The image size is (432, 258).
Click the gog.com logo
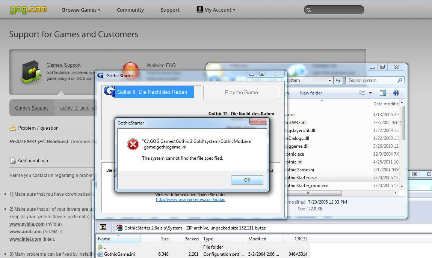[x=29, y=10]
